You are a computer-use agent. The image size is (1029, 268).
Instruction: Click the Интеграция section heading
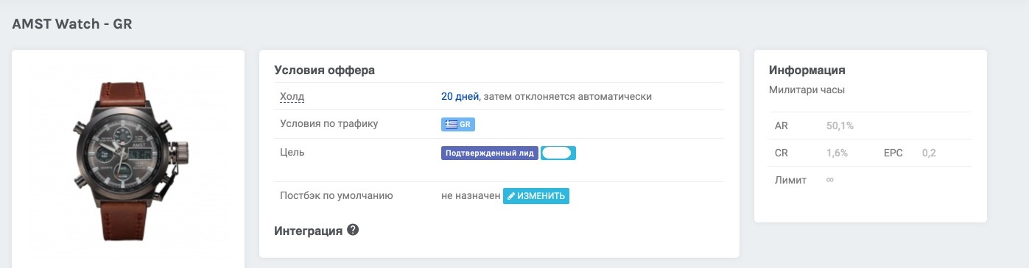tap(308, 231)
